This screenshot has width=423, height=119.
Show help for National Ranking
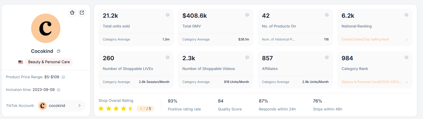(x=406, y=15)
